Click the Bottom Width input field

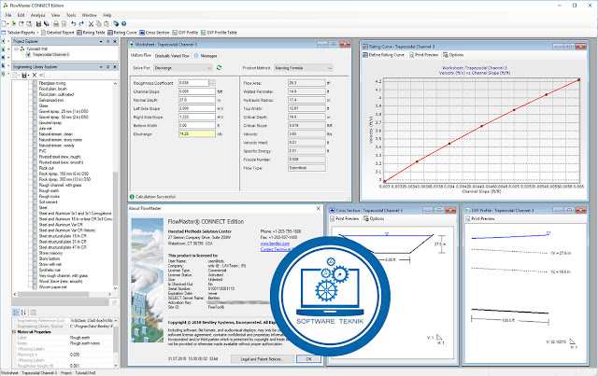coord(197,125)
